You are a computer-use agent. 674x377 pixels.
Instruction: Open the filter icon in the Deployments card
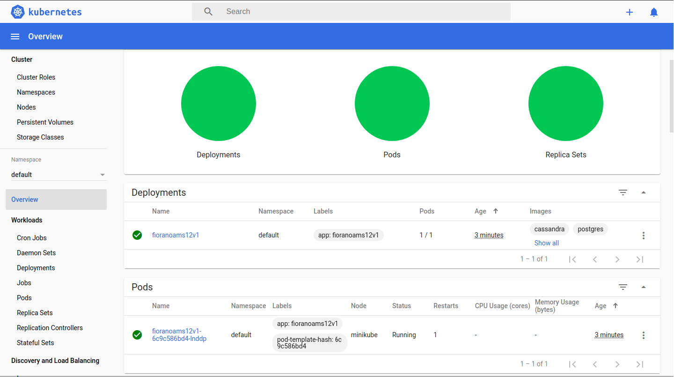[x=623, y=192]
